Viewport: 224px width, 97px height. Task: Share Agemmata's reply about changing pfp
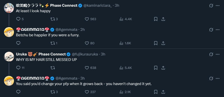click(163, 92)
